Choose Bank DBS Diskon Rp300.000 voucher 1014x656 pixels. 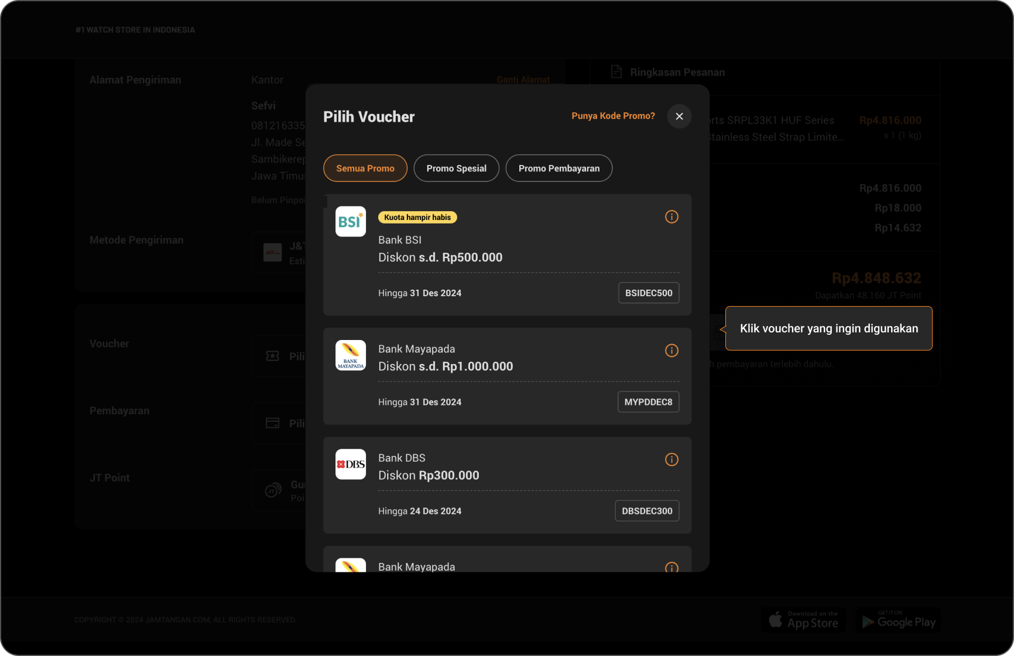pos(507,485)
